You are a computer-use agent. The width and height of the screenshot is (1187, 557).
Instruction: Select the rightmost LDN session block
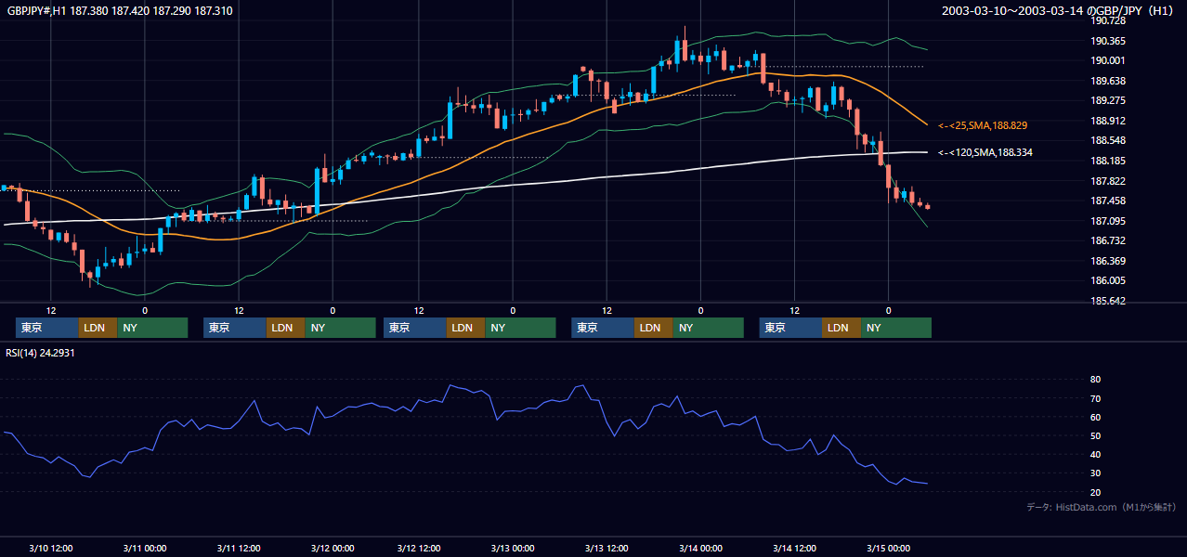point(842,328)
